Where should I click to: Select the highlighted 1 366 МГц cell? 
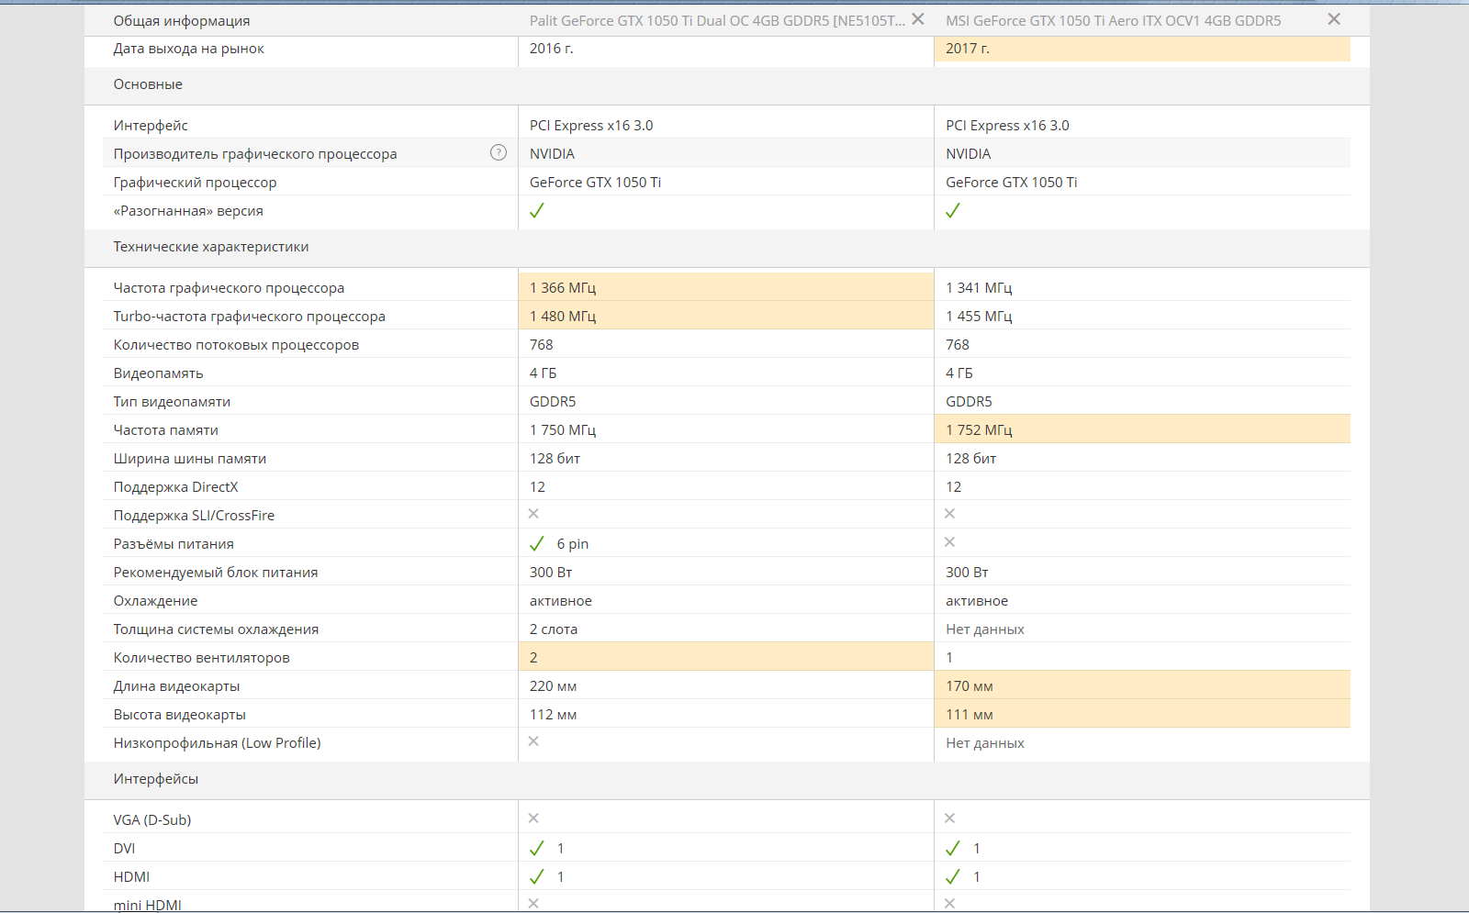click(726, 287)
